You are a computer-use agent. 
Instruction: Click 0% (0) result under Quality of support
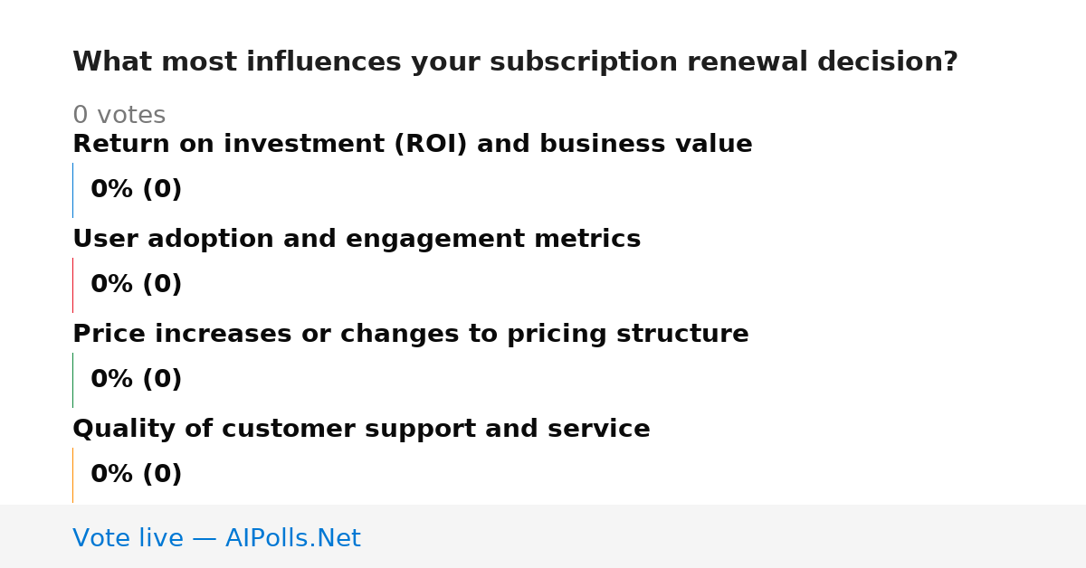(x=136, y=475)
